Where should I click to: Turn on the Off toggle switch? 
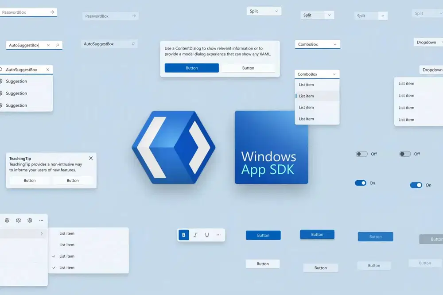point(362,154)
